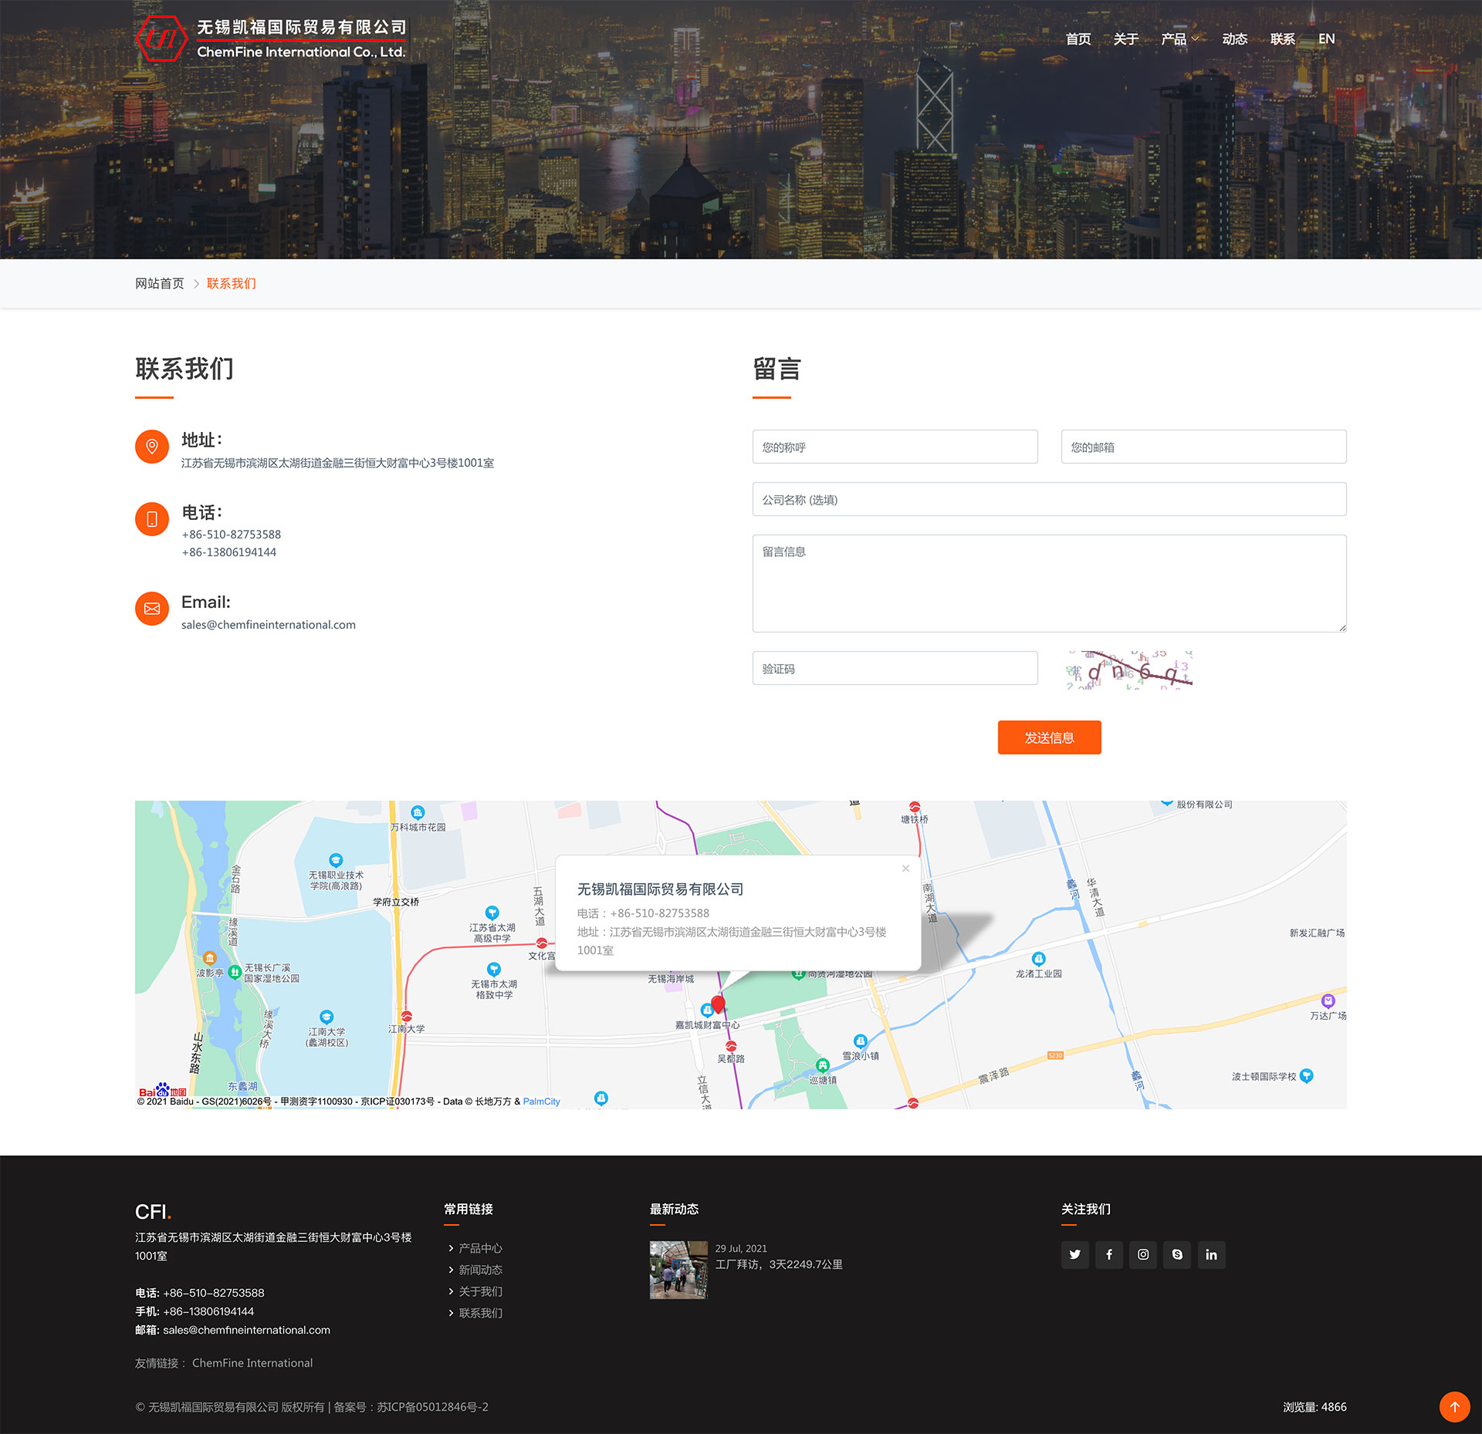
Task: Click the 产品中心 footer link
Action: [x=480, y=1248]
